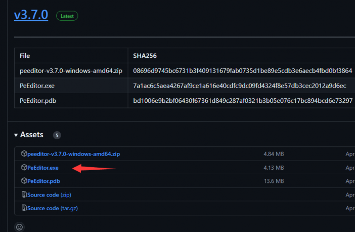The width and height of the screenshot is (355, 232).
Task: Click the package icon beside PeEditor.exe asset
Action: tap(24, 167)
